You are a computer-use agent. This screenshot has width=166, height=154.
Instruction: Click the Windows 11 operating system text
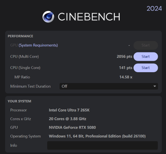click(x=97, y=136)
